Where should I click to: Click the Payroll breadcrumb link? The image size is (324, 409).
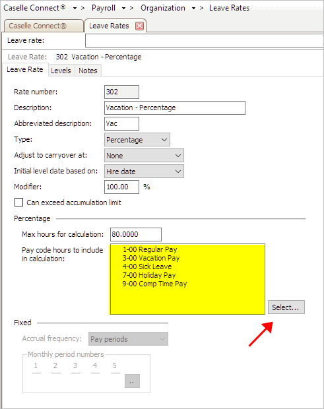point(104,8)
